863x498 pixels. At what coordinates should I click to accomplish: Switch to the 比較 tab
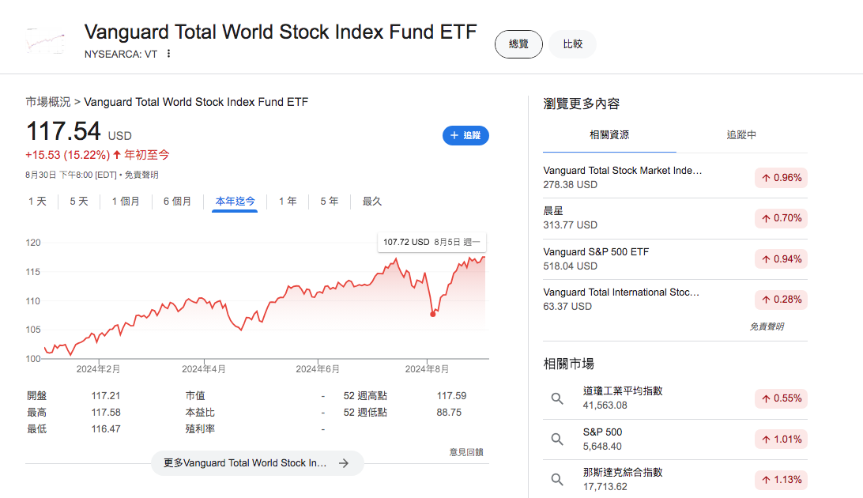[x=572, y=44]
